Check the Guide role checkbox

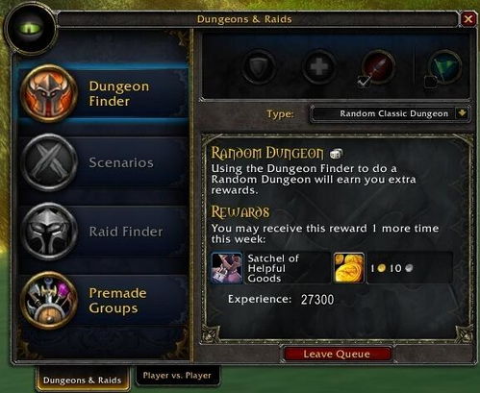coord(430,82)
